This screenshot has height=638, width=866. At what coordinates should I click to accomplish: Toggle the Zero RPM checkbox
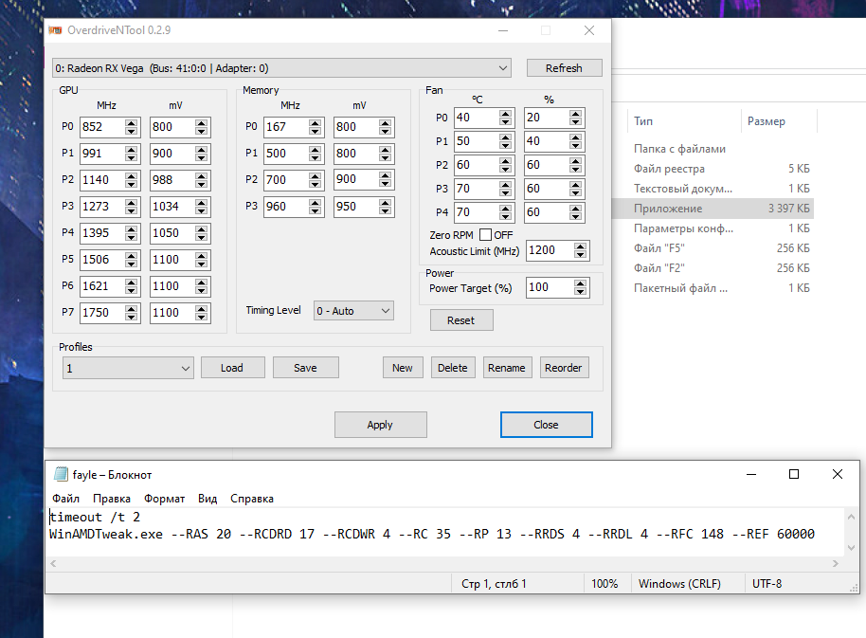pos(485,235)
